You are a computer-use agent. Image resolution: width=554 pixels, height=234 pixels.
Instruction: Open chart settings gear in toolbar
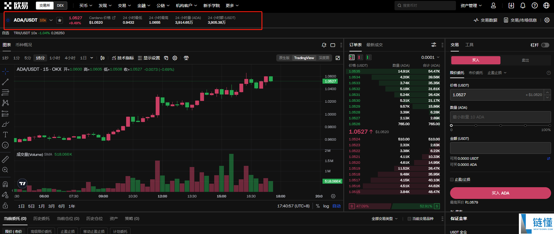pyautogui.click(x=175, y=58)
